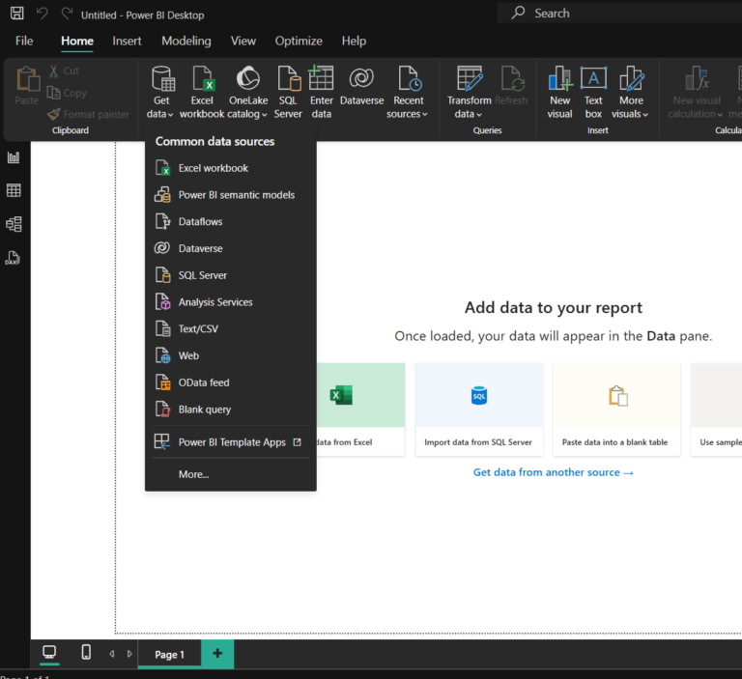Switch to the Insert ribbon tab
This screenshot has width=742, height=679.
click(127, 41)
